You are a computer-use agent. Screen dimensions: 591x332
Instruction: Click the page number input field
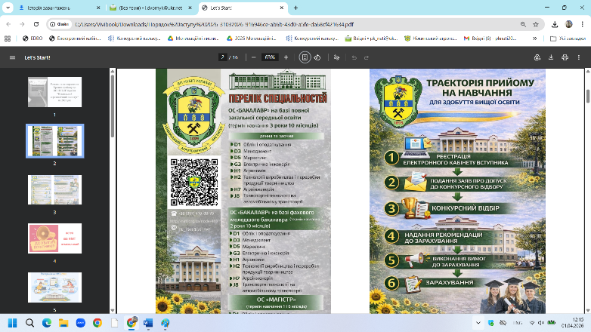click(x=223, y=57)
